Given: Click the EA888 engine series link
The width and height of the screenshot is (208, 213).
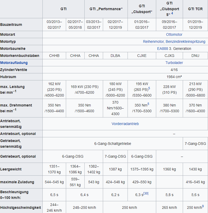Looking at the screenshot, I should (x=162, y=49).
